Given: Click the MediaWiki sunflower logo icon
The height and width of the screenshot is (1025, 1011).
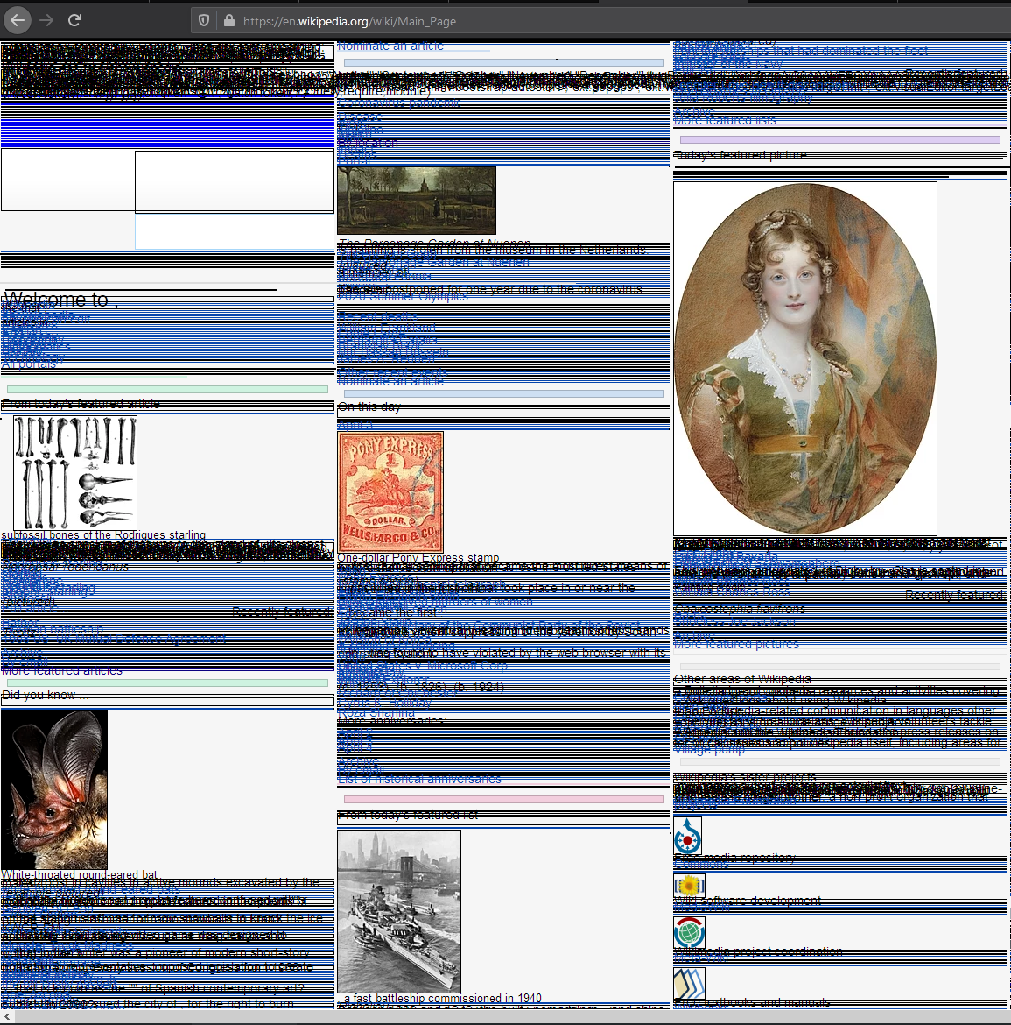Looking at the screenshot, I should coord(689,886).
